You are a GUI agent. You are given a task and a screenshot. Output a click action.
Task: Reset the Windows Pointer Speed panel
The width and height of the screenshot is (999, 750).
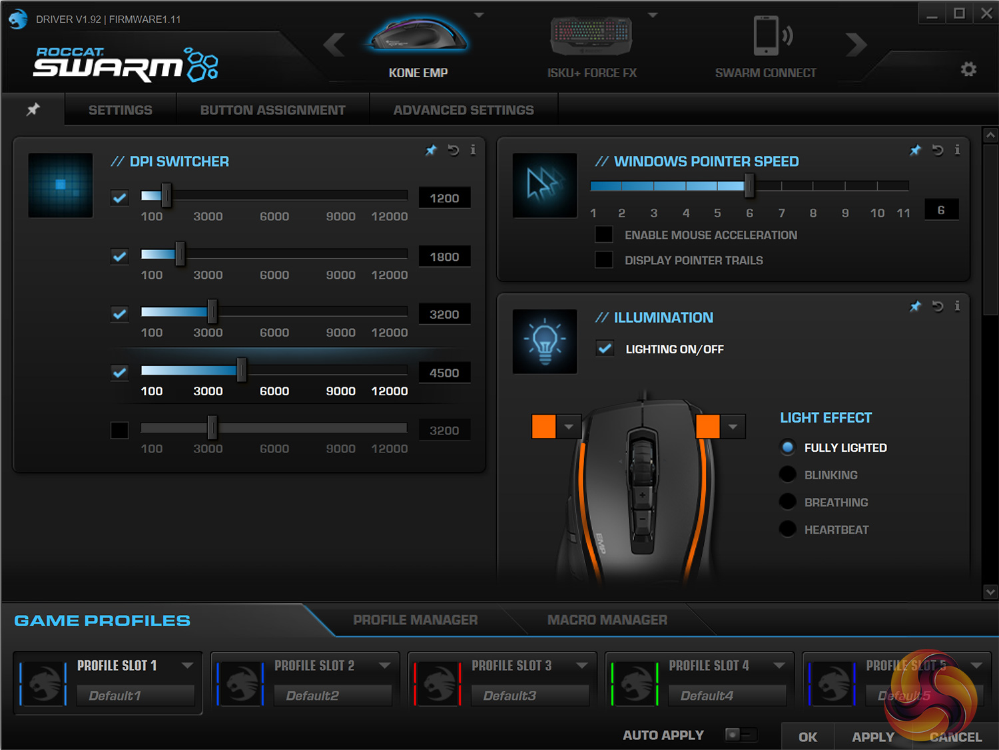tap(938, 150)
